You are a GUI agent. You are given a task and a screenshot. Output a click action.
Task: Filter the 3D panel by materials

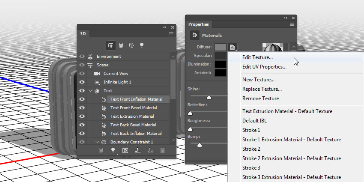click(131, 45)
